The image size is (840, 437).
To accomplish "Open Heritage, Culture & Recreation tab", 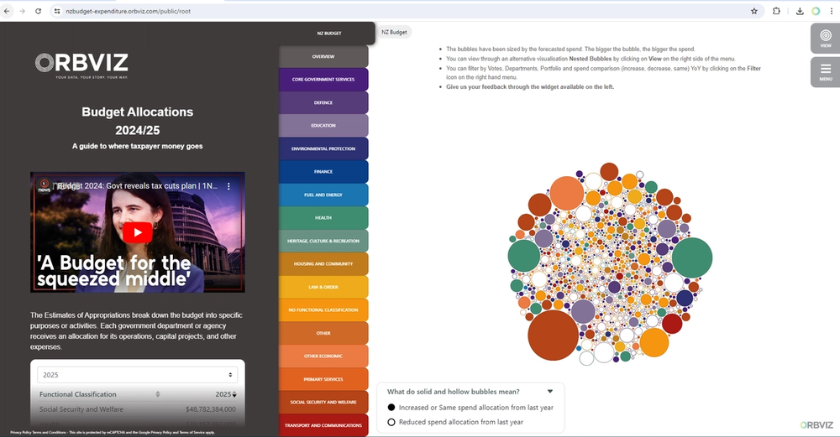I will 323,241.
